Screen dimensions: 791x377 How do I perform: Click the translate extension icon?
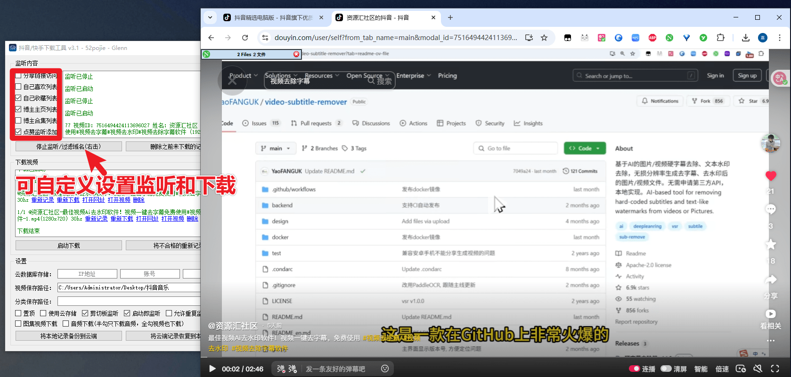pos(602,38)
